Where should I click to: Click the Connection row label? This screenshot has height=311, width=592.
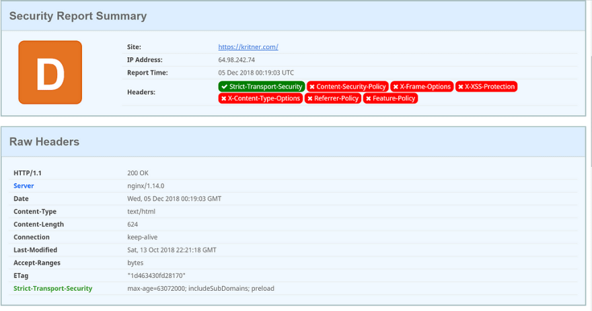pyautogui.click(x=32, y=238)
